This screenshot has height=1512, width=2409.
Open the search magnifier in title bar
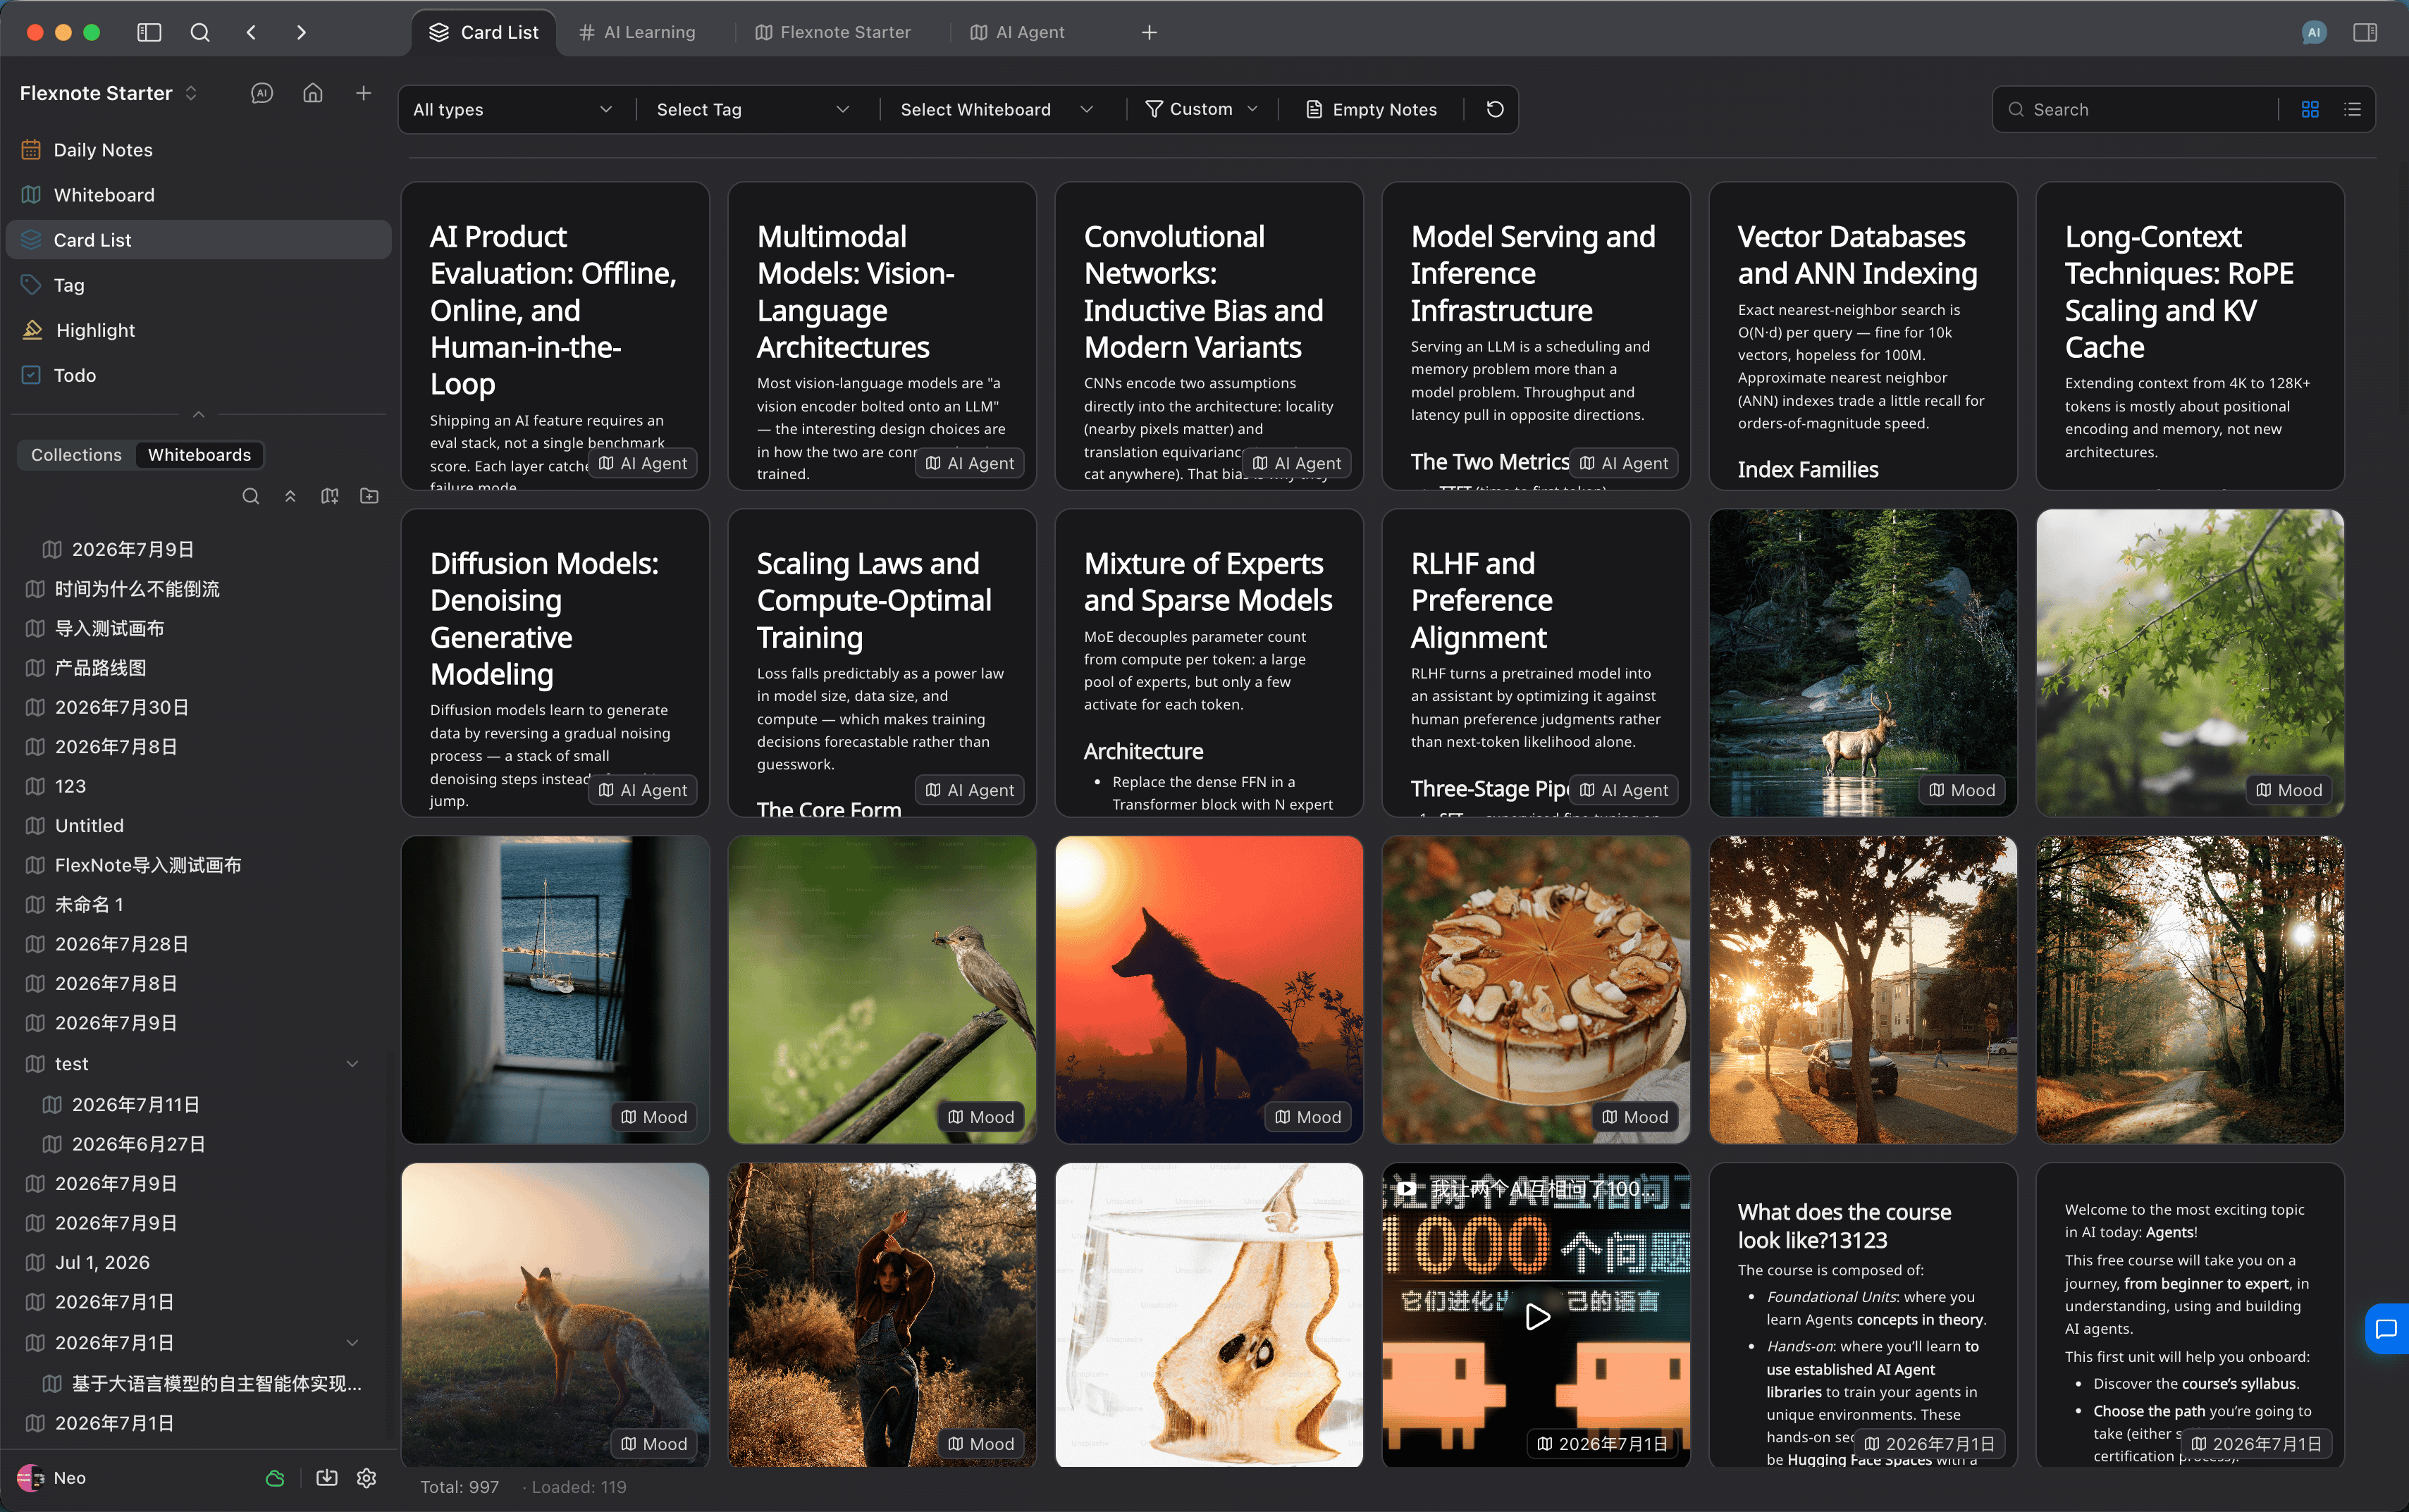[x=200, y=32]
